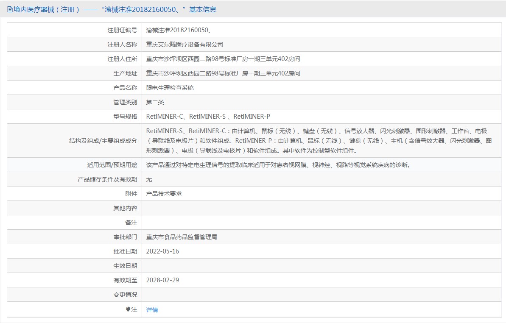Viewport: 506px width, 323px height.
Task: Click the approval date 2022-05-16
Action: click(x=162, y=251)
